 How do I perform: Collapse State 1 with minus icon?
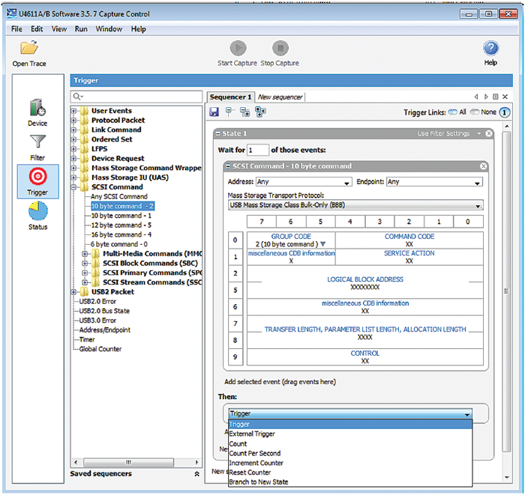pos(218,133)
